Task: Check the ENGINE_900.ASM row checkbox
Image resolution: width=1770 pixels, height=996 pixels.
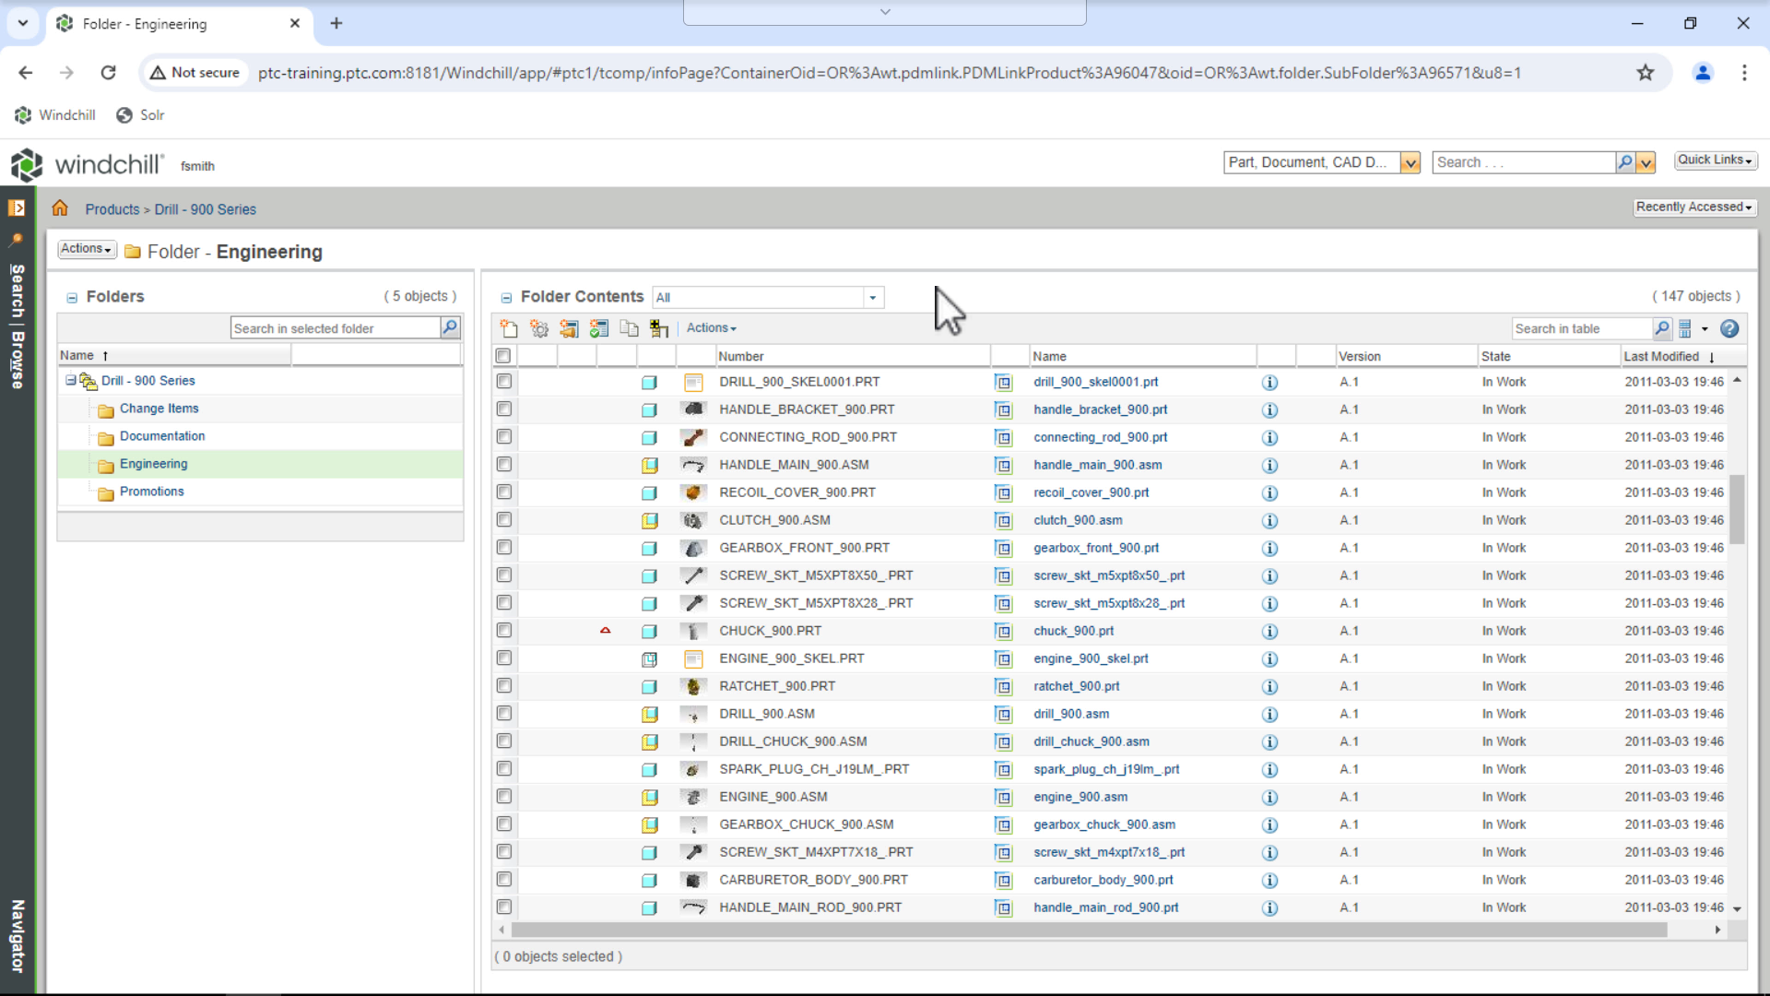Action: [504, 796]
